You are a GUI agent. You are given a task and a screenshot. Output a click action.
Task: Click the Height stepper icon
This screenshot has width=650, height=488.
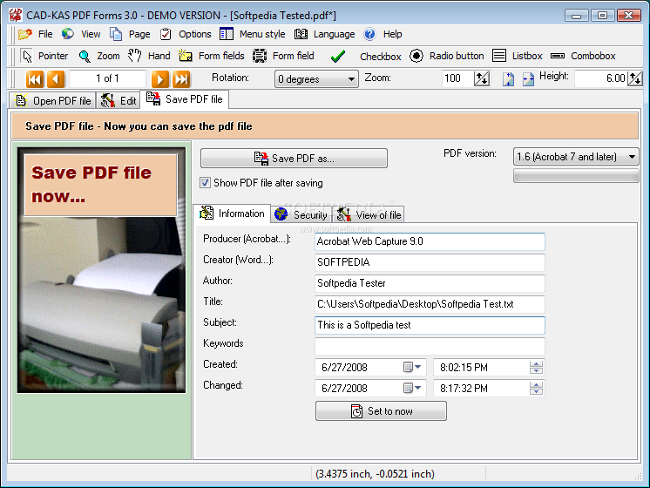click(x=635, y=78)
